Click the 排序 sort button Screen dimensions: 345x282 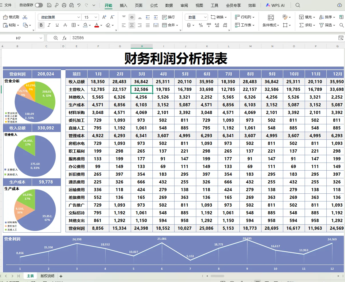pyautogui.click(x=327, y=17)
